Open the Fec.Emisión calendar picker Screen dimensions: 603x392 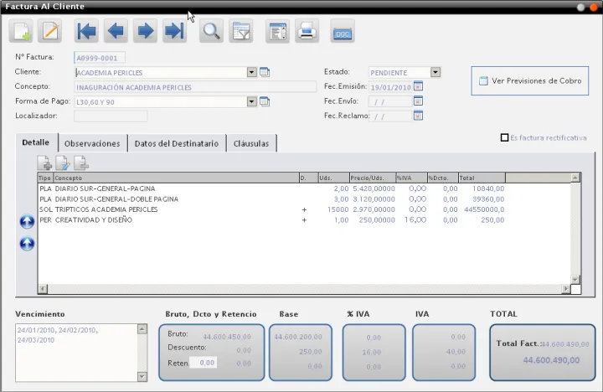418,86
